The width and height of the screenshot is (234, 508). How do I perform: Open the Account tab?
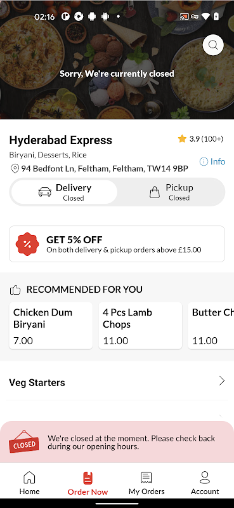[x=205, y=483]
